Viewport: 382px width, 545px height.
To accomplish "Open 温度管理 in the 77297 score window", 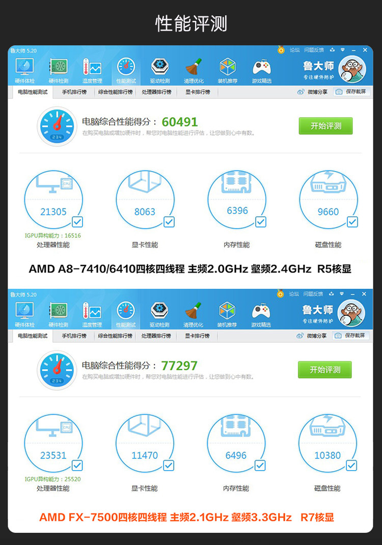I will 92,315.
